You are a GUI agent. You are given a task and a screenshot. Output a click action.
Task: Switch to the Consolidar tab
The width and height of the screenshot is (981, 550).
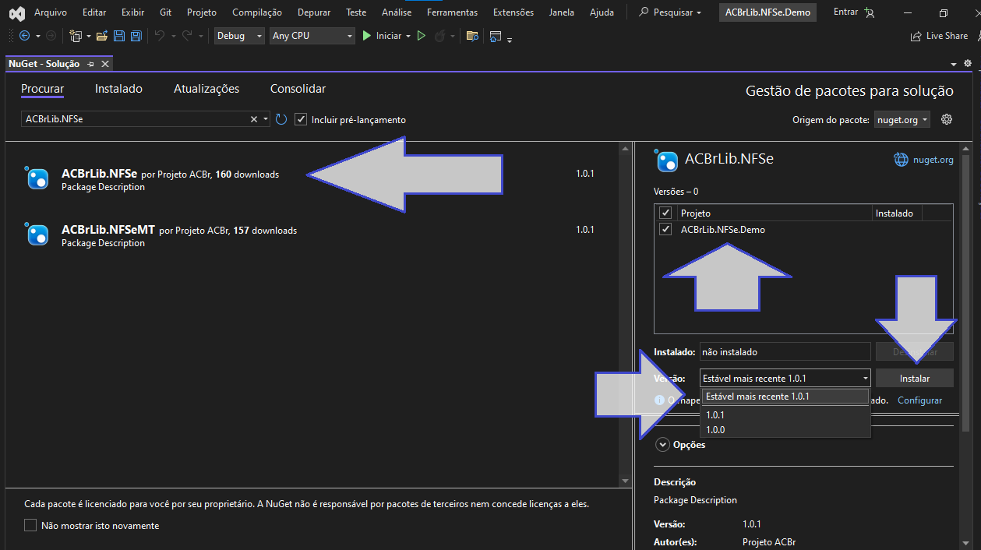pyautogui.click(x=298, y=89)
